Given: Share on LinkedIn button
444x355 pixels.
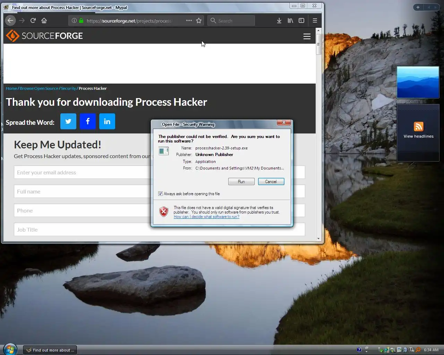Looking at the screenshot, I should point(107,121).
